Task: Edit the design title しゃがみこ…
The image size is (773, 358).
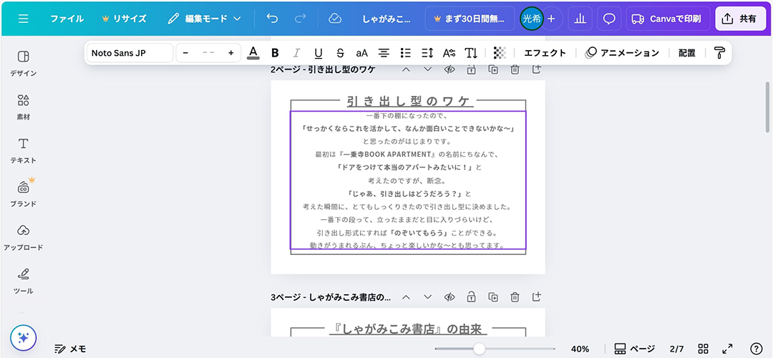Action: (x=386, y=19)
